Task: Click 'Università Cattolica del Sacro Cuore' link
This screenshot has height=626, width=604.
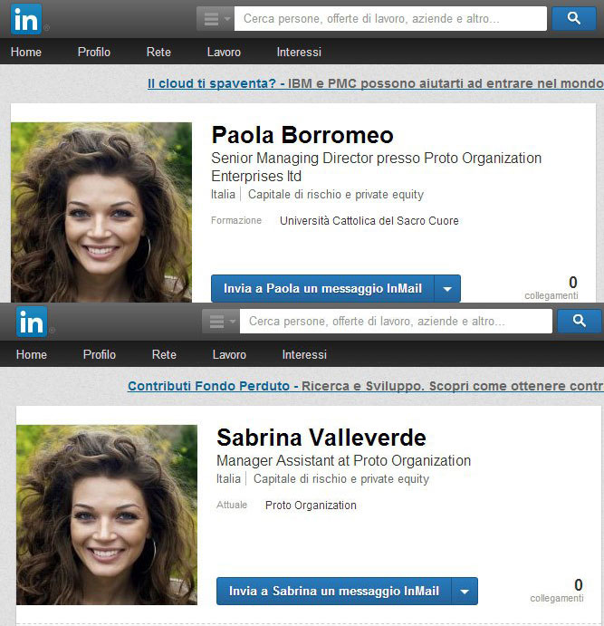Action: pos(369,221)
